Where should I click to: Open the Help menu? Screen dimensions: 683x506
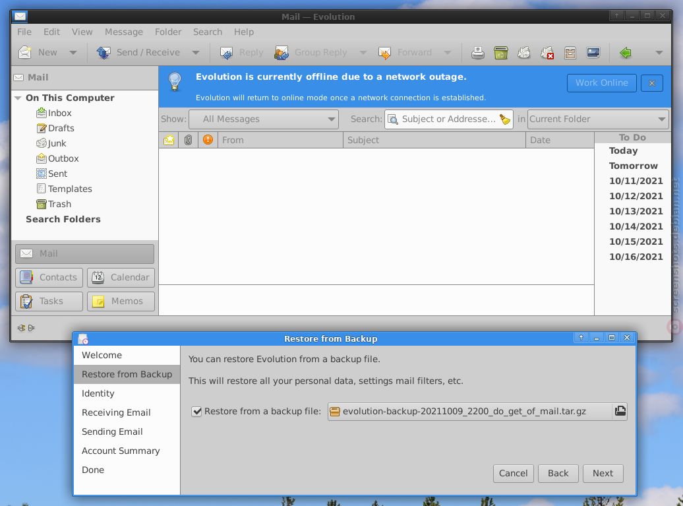[243, 32]
